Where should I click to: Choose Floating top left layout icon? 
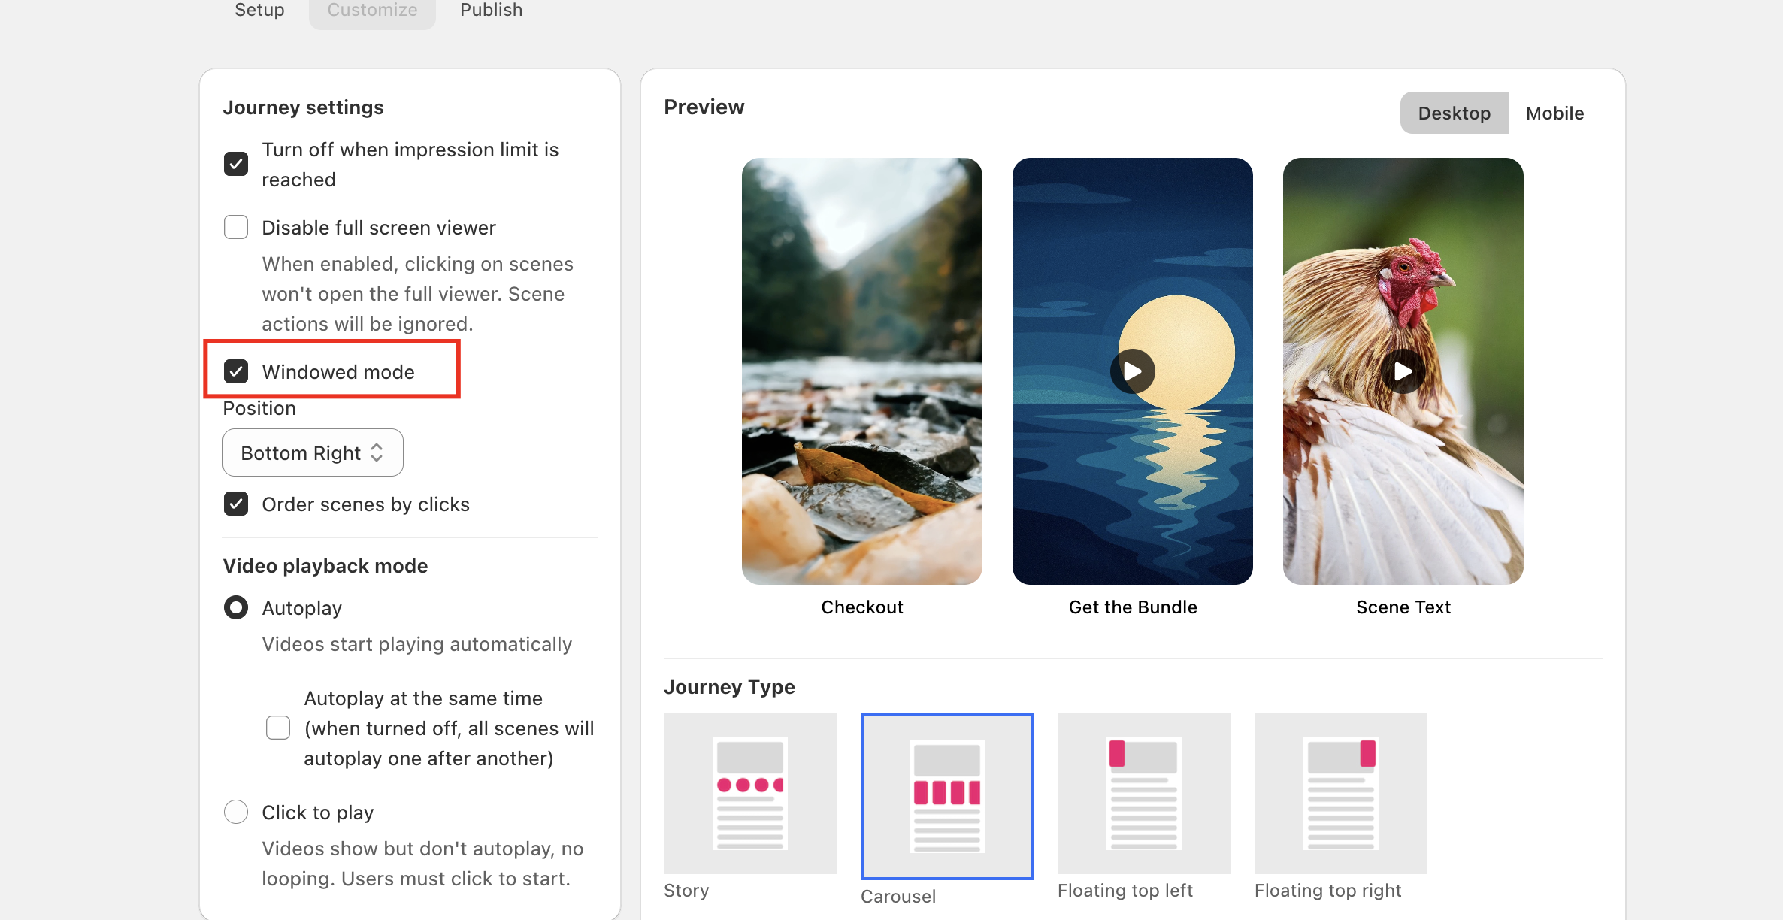tap(1143, 794)
